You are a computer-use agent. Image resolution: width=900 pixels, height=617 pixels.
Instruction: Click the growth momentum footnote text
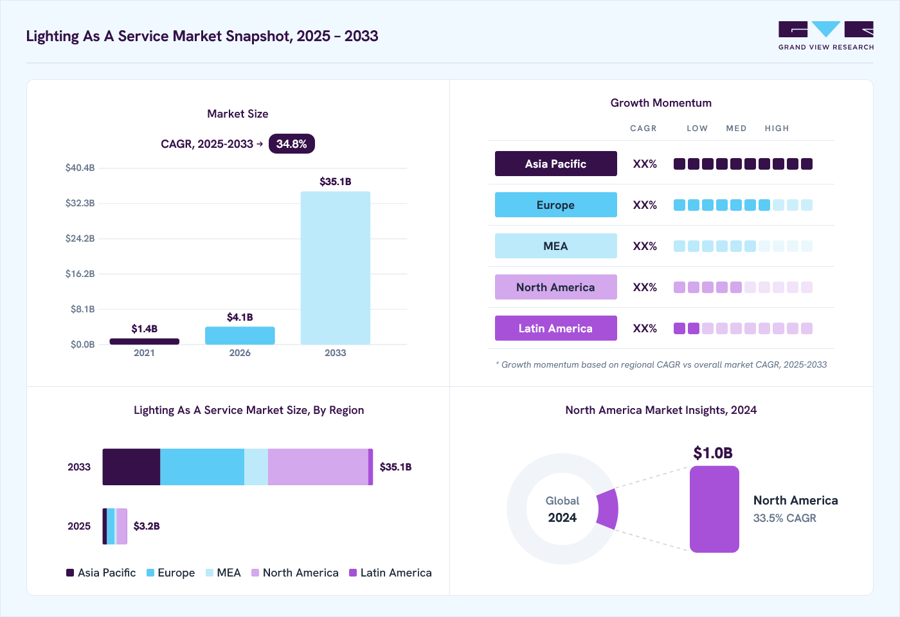tap(661, 364)
